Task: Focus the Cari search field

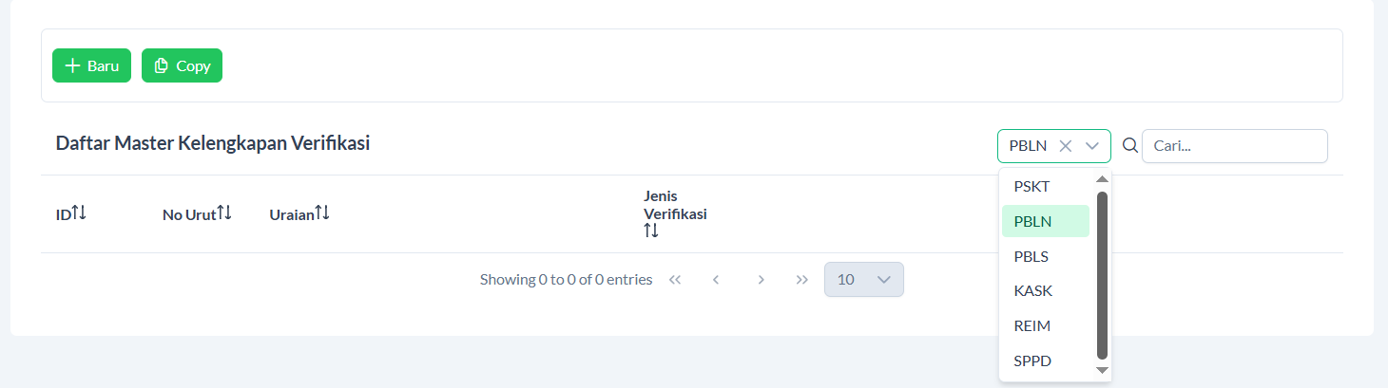Action: (1233, 146)
